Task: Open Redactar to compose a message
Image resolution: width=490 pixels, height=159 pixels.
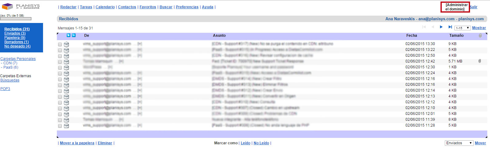Action: coord(68,7)
